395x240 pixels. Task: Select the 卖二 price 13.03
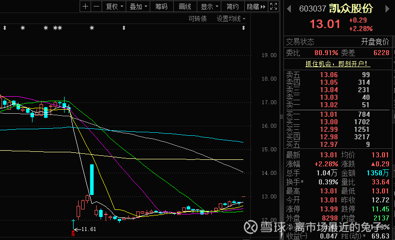click(329, 98)
